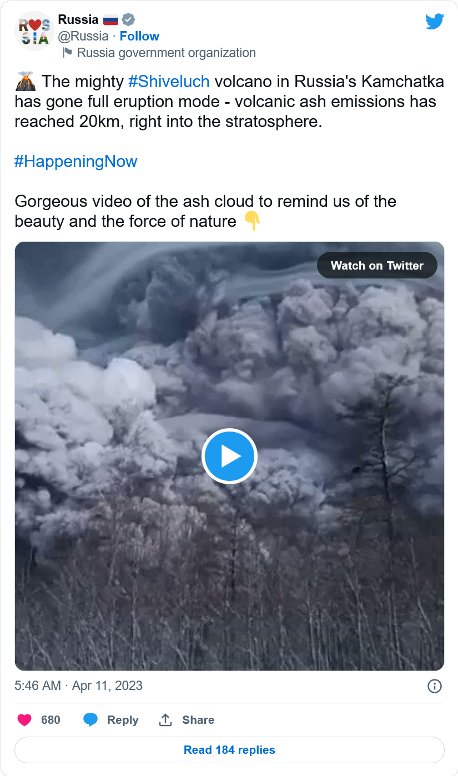Click the Twitter bird logo
Image resolution: width=458 pixels, height=776 pixels.
click(x=435, y=21)
